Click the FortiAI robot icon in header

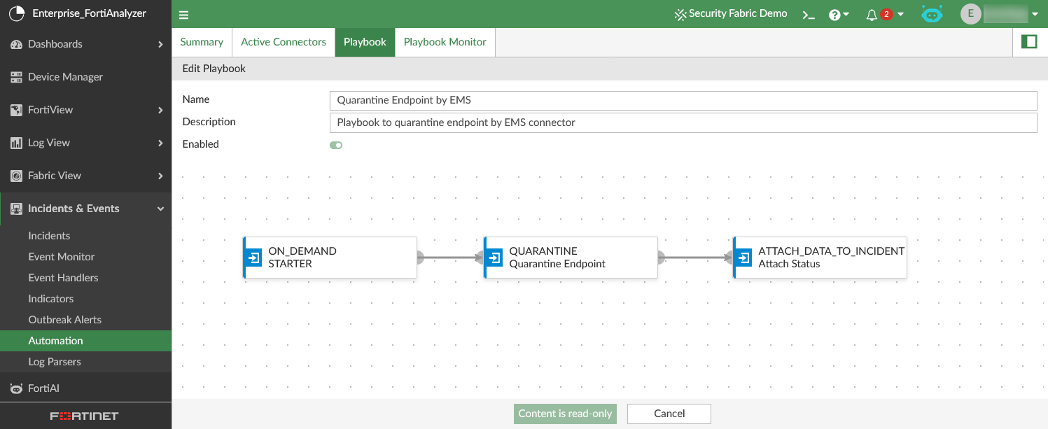(x=932, y=14)
